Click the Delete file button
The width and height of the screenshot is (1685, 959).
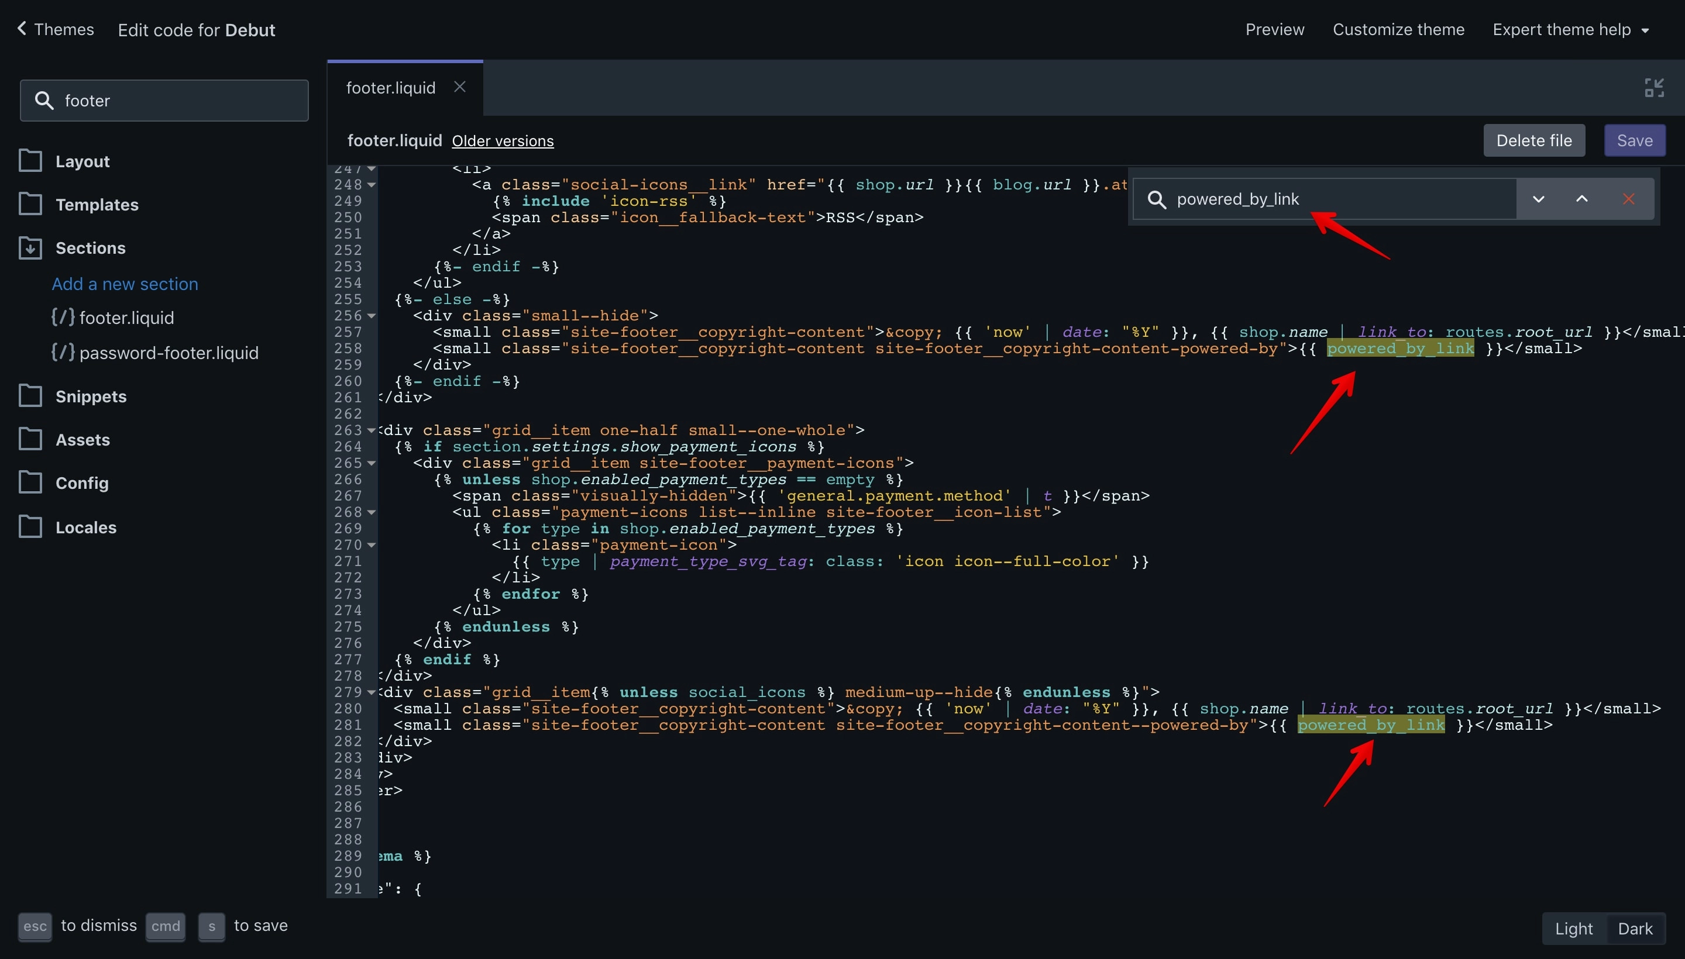1533,140
